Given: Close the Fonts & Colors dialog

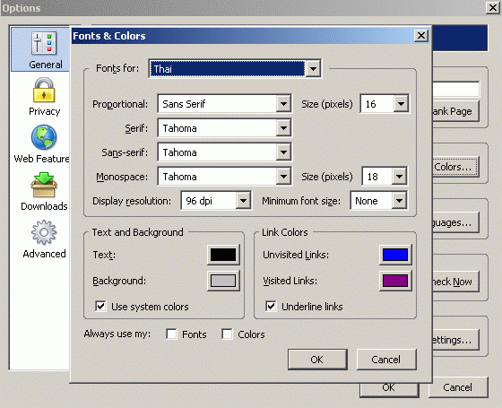Looking at the screenshot, I should coord(421,36).
